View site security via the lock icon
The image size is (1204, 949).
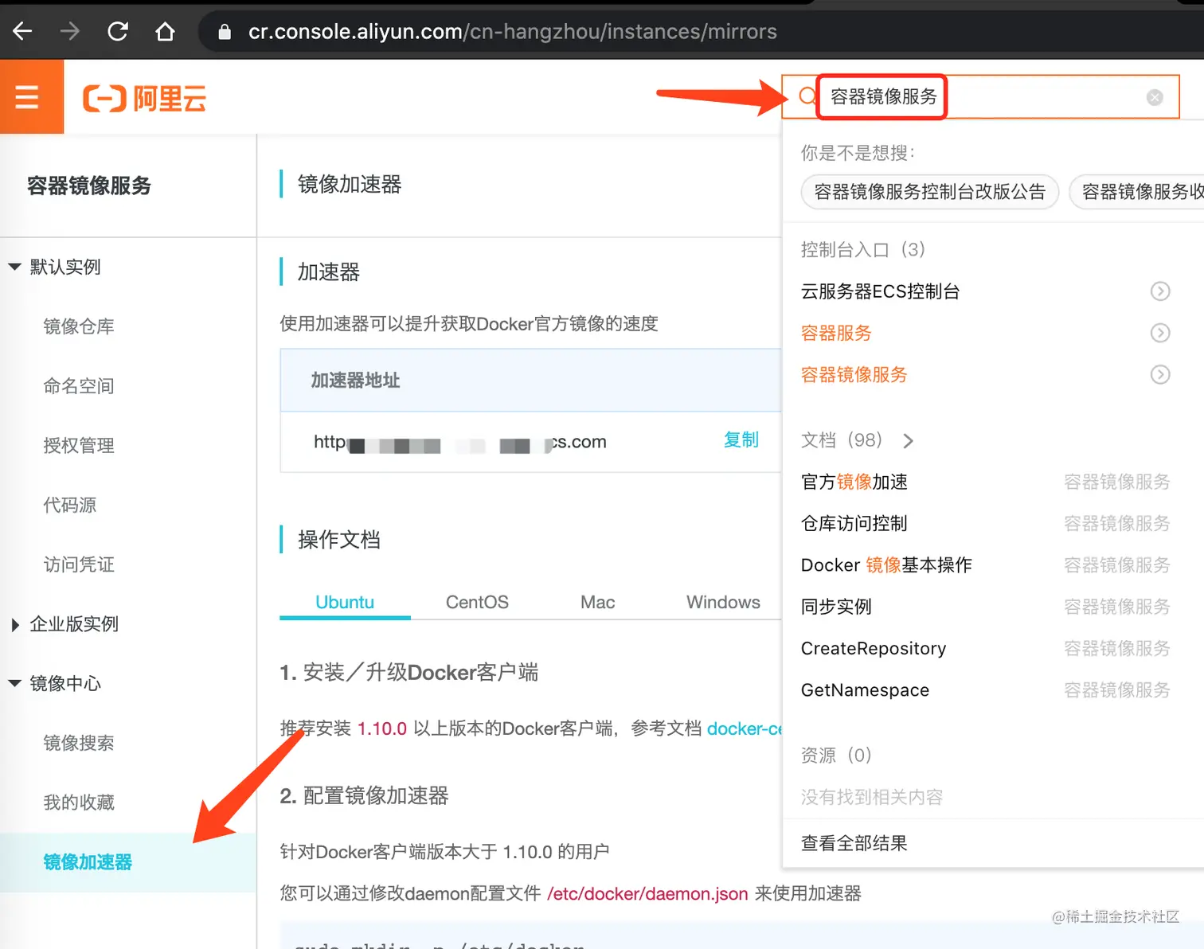pos(225,32)
